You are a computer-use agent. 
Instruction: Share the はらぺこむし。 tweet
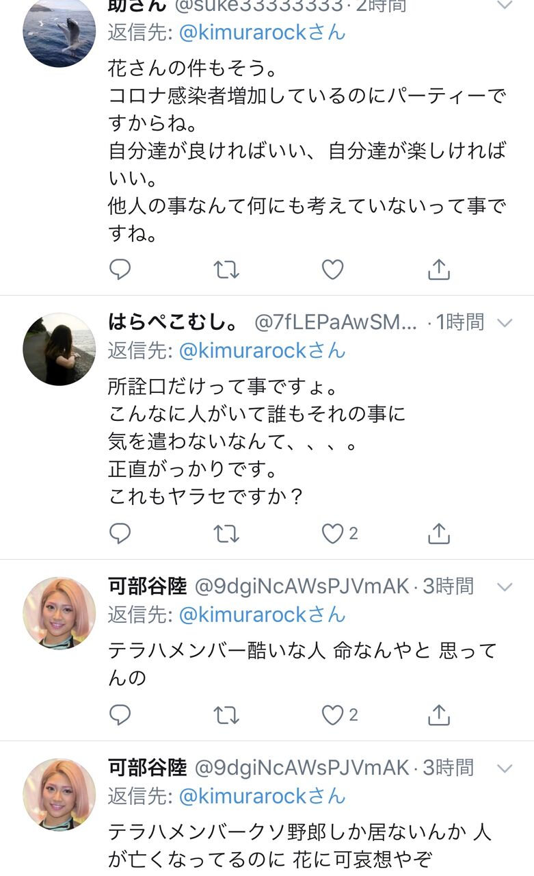click(439, 533)
